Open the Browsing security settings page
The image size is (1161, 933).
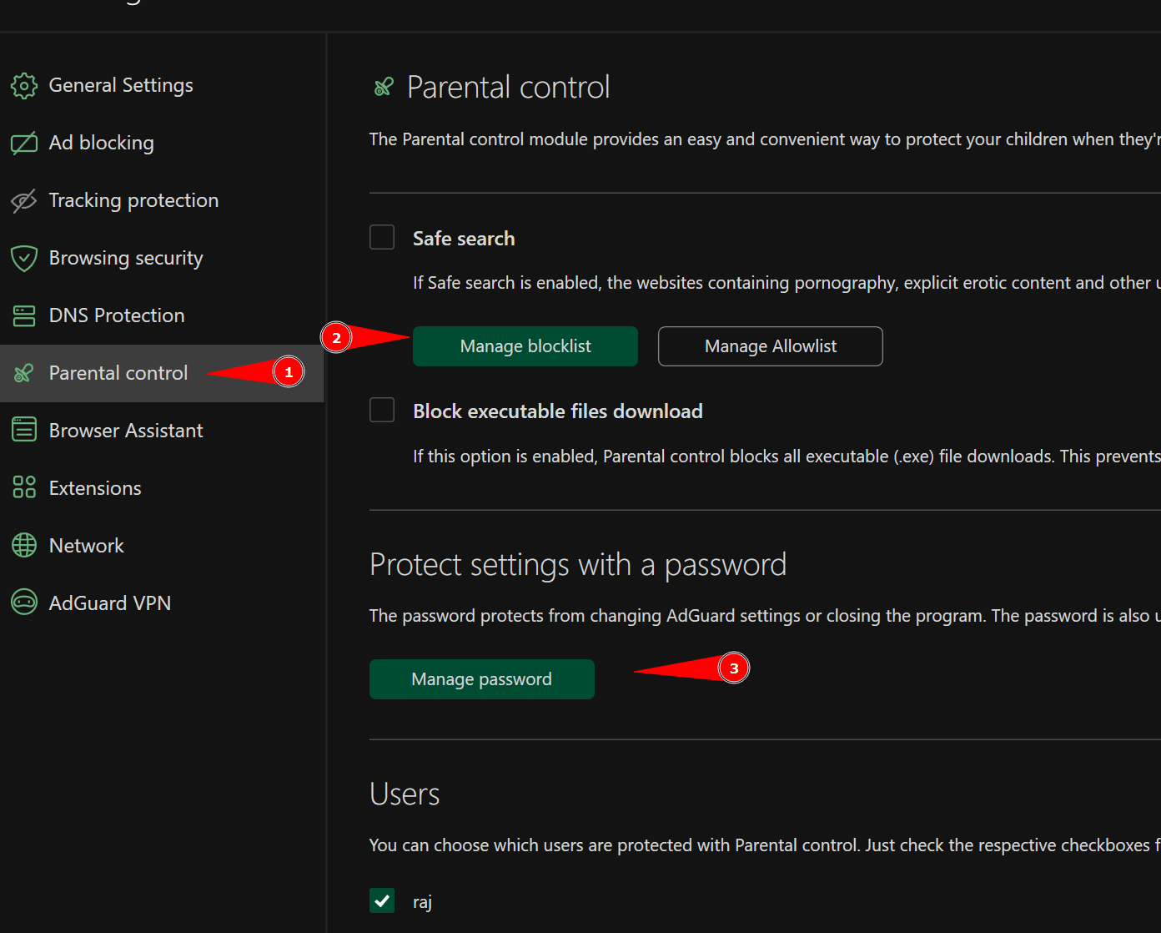pos(125,258)
